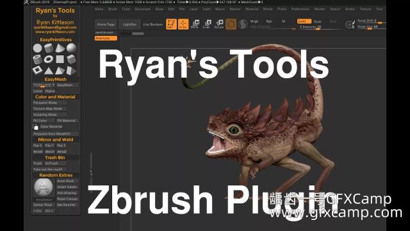Toggle the Zadd mode button
Screen dimensions: 410x231
304,21
